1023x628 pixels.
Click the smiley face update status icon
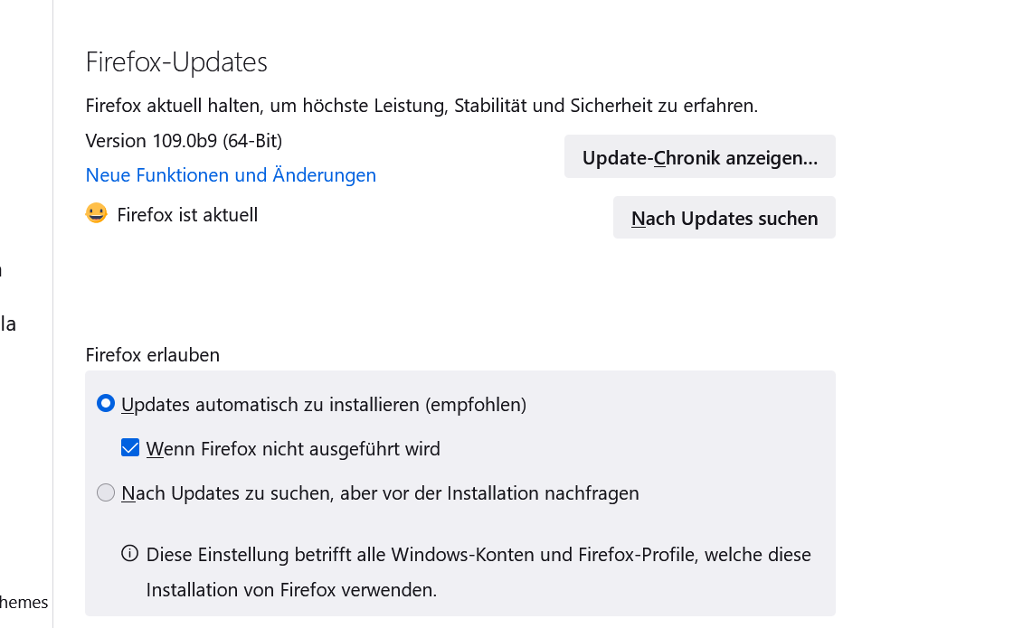[96, 214]
